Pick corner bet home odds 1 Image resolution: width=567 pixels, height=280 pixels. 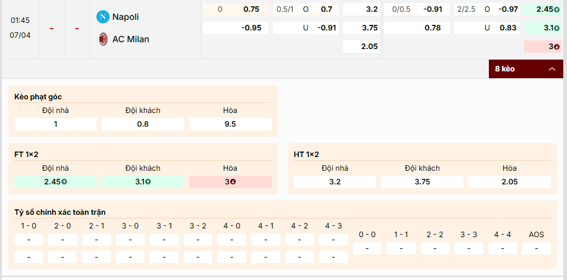point(55,124)
